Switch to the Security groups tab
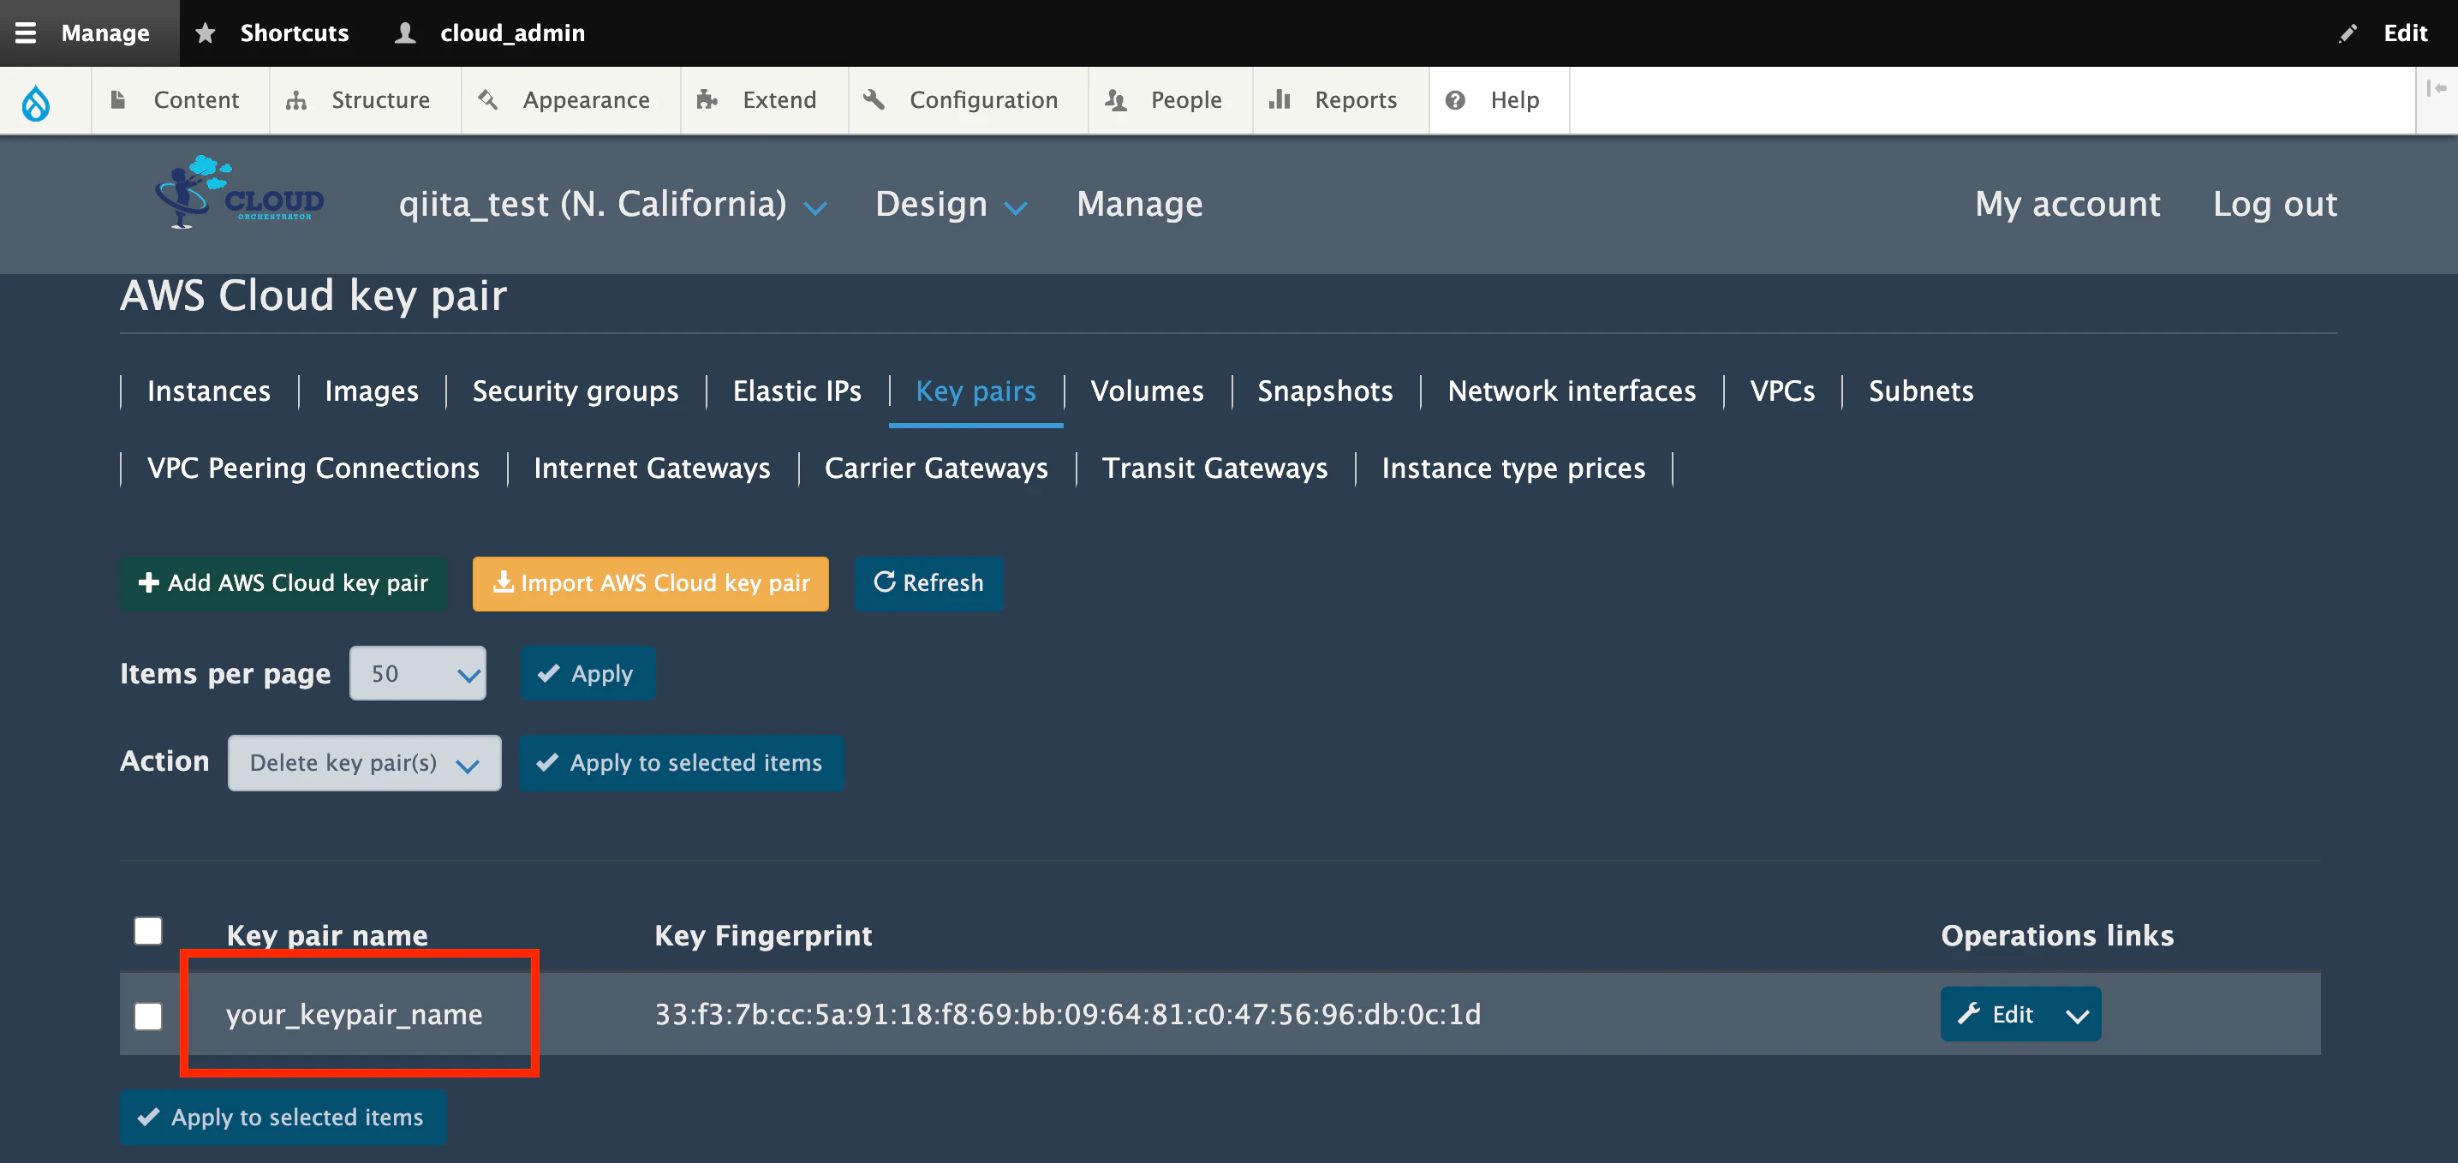 pos(576,391)
